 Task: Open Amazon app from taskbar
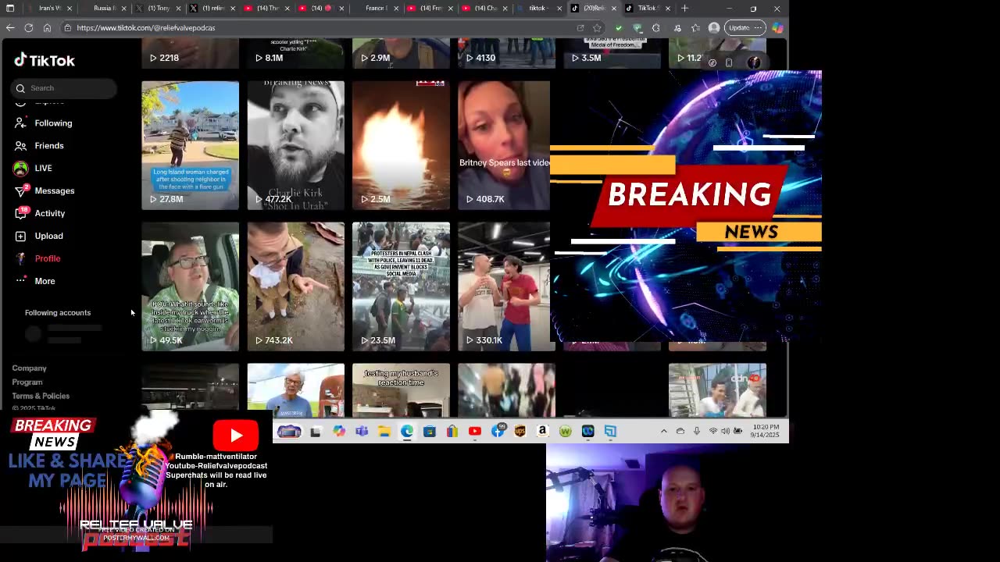543,432
